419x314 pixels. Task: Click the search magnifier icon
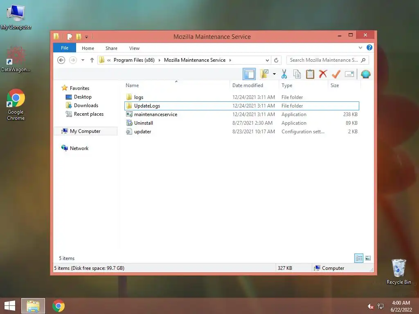(363, 60)
